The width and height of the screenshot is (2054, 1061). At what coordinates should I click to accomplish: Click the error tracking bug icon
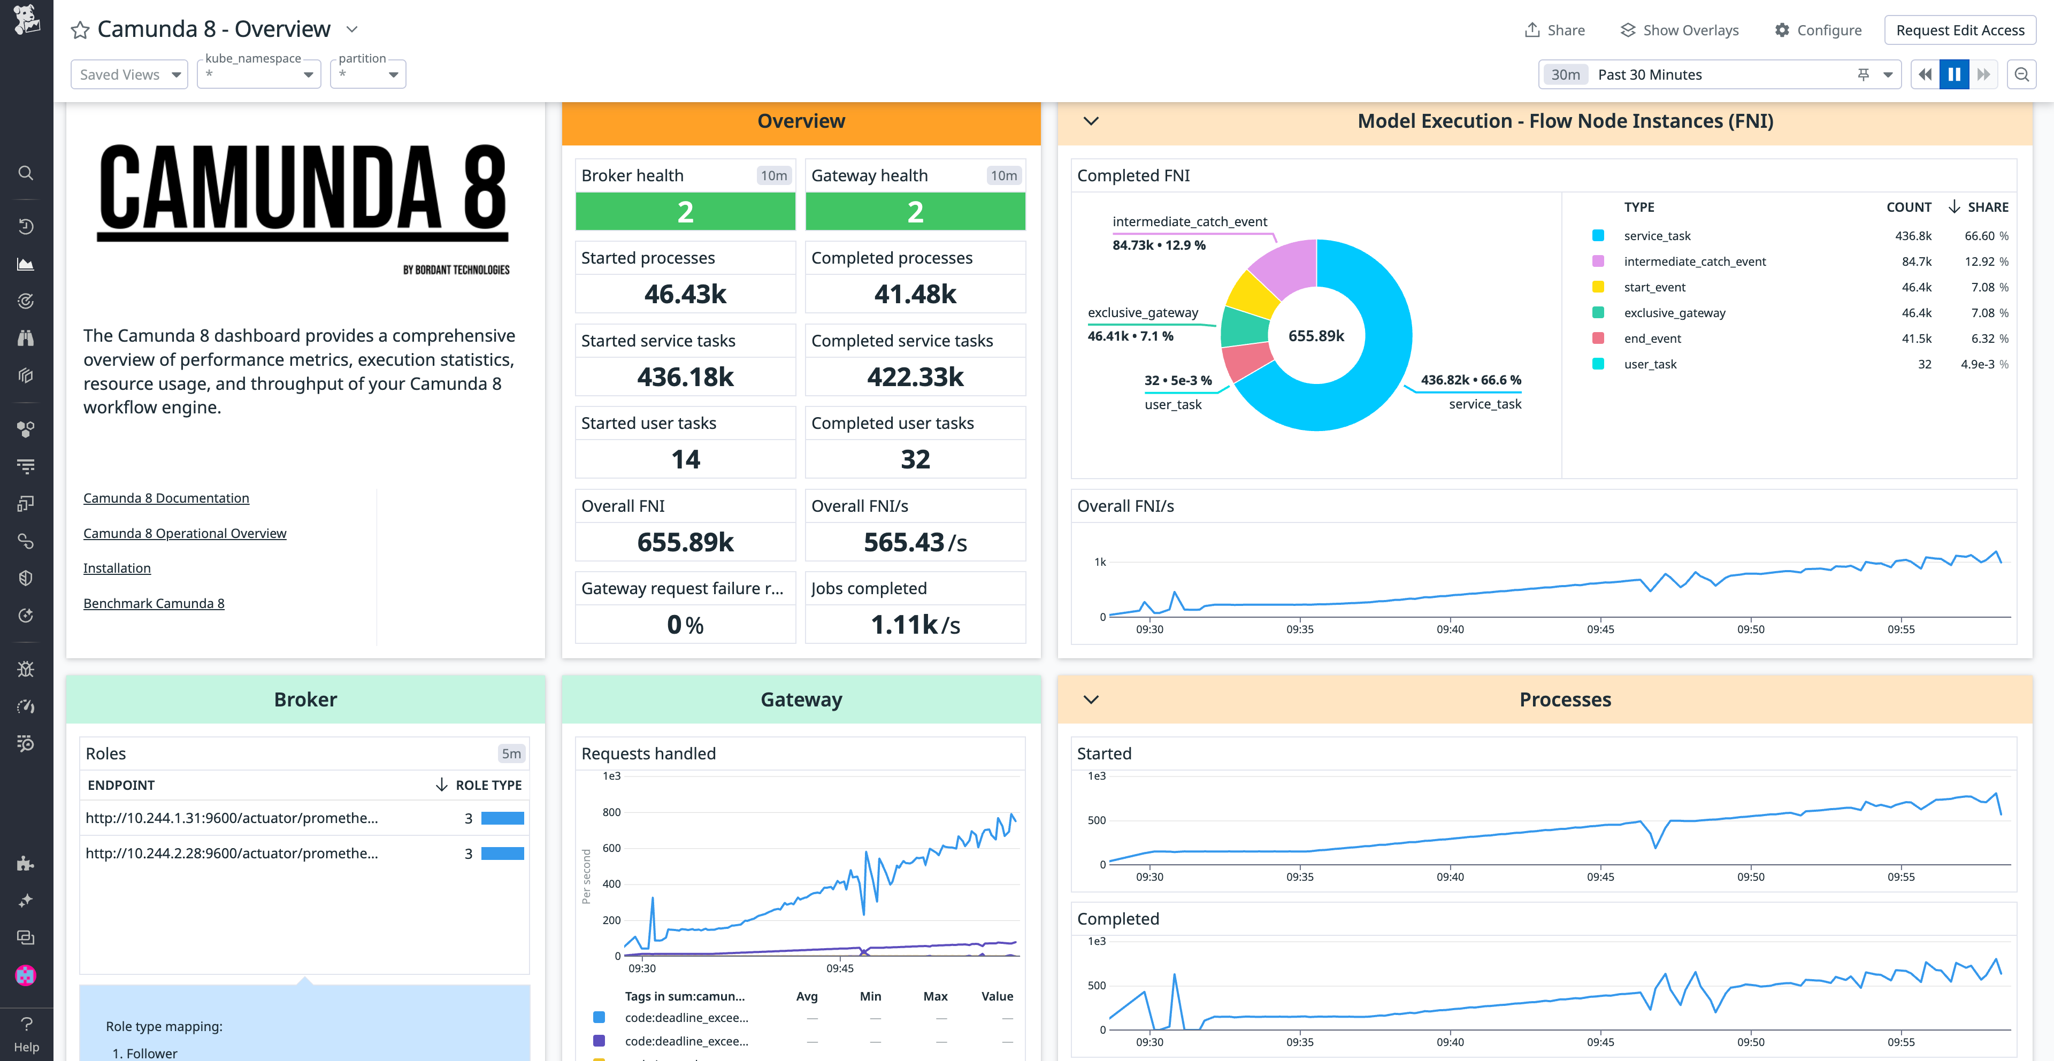tap(26, 669)
